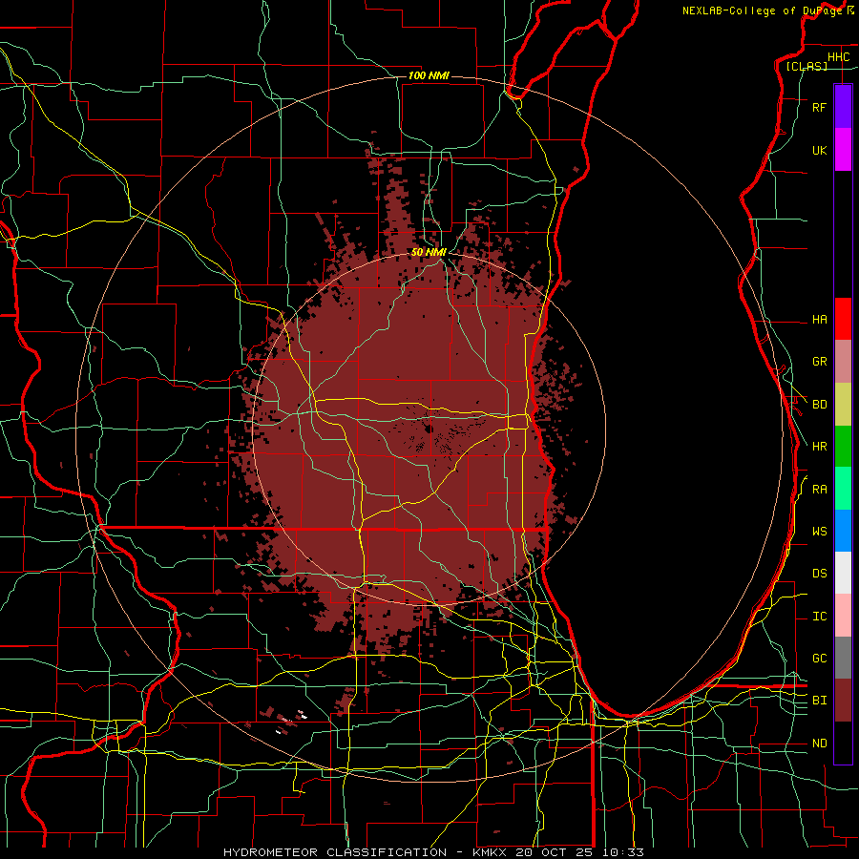Click the BD yellow legend color
Screen dimensions: 859x859
pyautogui.click(x=843, y=405)
